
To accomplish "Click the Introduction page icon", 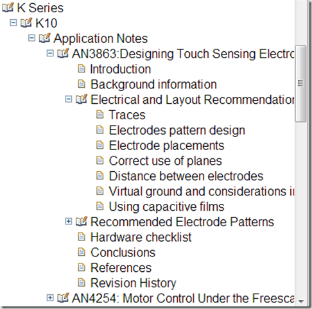I will pos(82,69).
